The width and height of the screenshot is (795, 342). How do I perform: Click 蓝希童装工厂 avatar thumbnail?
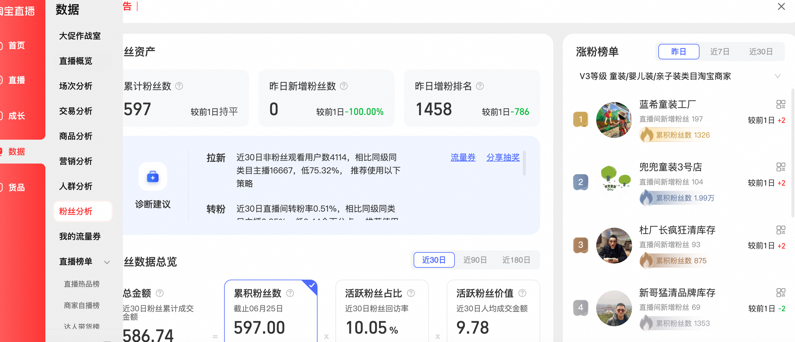coord(614,120)
